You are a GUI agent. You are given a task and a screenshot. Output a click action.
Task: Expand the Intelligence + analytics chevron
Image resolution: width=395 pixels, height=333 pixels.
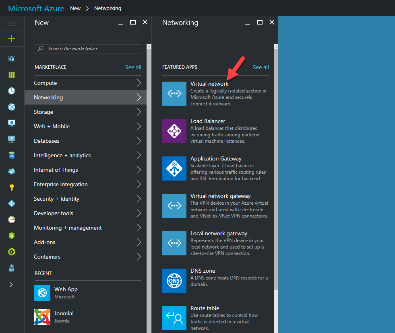point(139,155)
